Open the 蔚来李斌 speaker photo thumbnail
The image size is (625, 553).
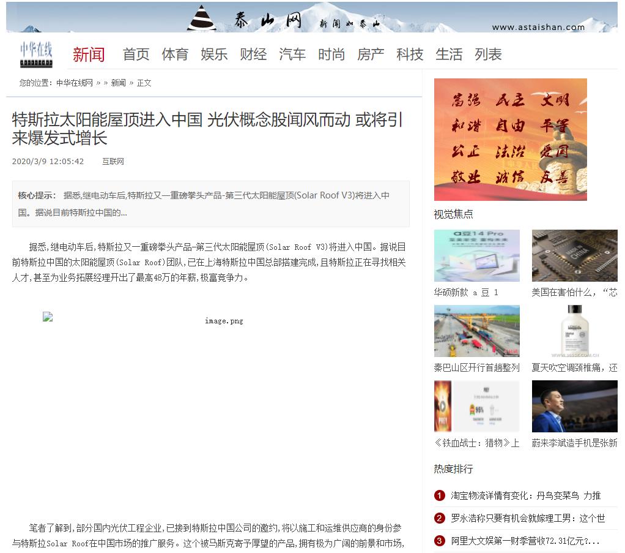coord(574,406)
